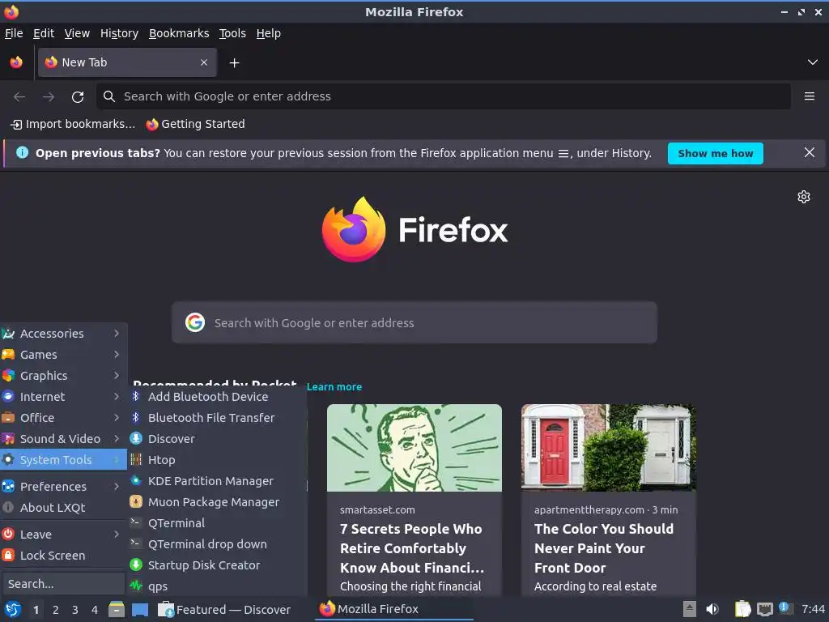Switch to desktop 3 in pager
The image size is (829, 622).
pos(75,610)
